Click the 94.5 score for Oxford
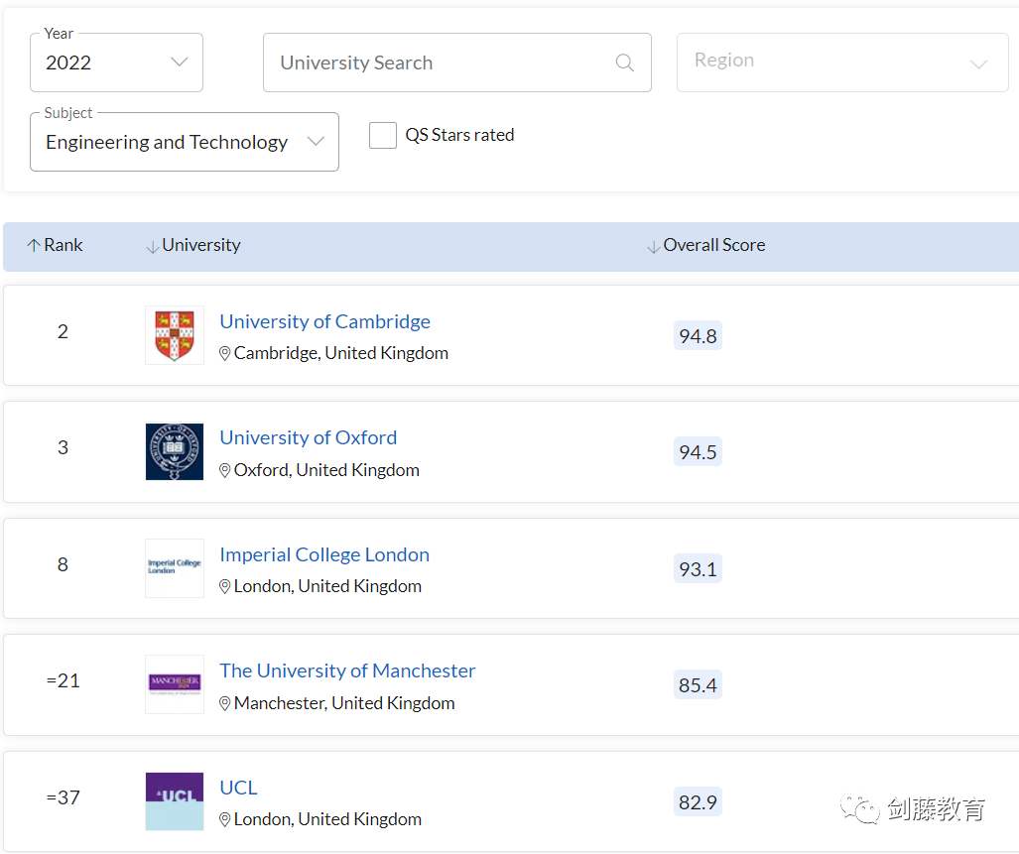Image resolution: width=1019 pixels, height=854 pixels. point(698,452)
